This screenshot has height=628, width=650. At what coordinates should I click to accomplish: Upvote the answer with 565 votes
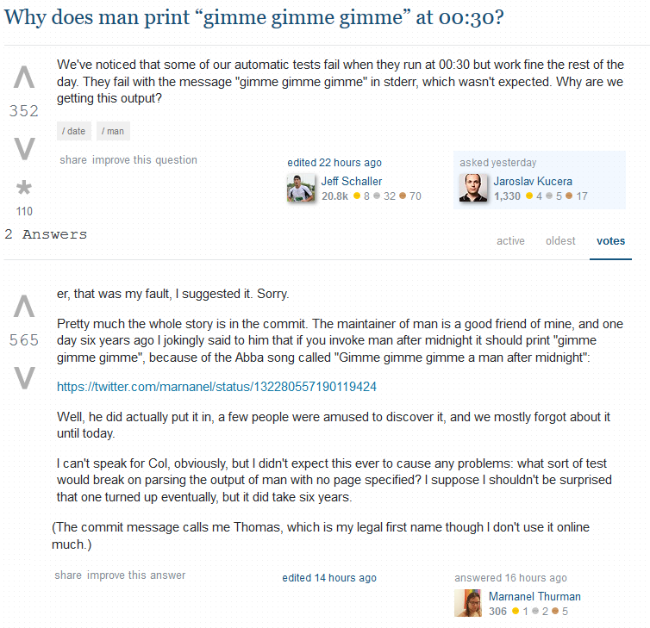(x=24, y=307)
